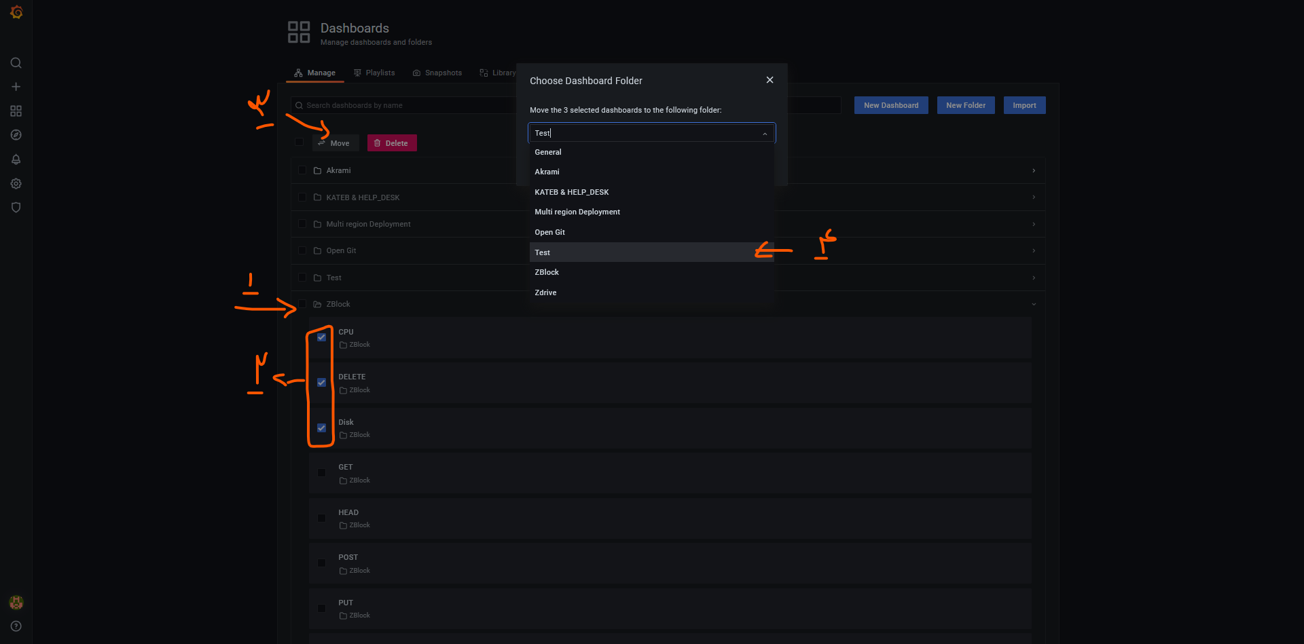
Task: Switch to the Manage tab
Action: point(315,73)
